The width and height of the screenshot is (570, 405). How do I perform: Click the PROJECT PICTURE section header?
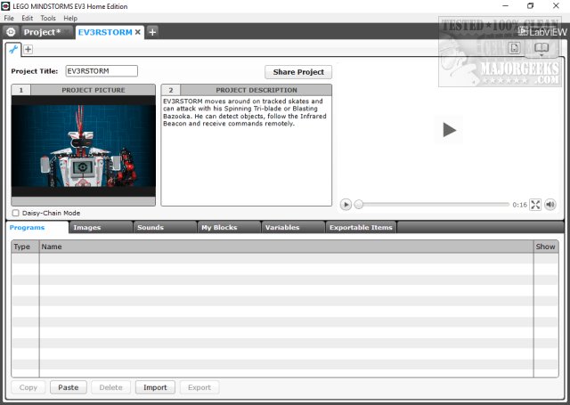tap(93, 90)
